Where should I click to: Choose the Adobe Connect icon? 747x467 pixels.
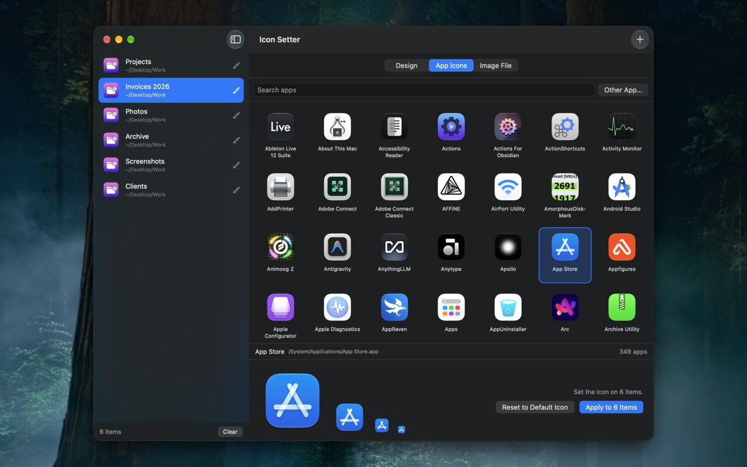(x=337, y=187)
